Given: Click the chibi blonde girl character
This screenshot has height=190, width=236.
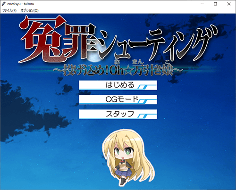Looking at the screenshot, I should pos(128,158).
